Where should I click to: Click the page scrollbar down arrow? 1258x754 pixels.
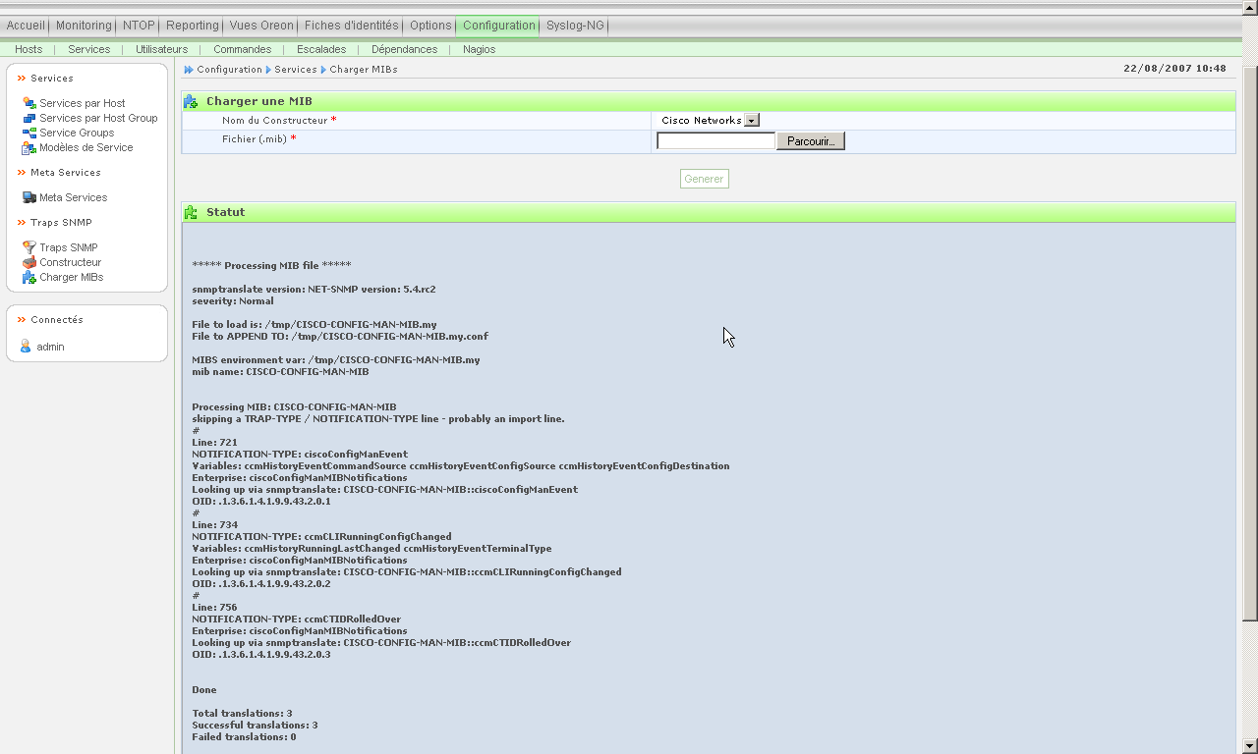point(1250,745)
